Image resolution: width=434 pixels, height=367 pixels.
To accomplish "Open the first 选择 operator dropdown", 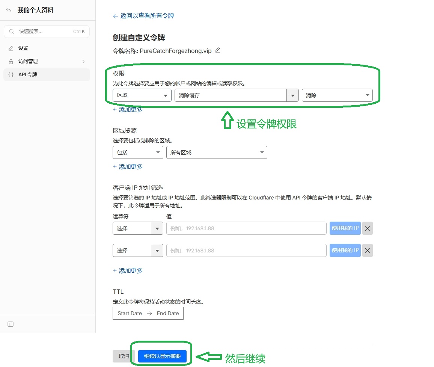I will [138, 228].
